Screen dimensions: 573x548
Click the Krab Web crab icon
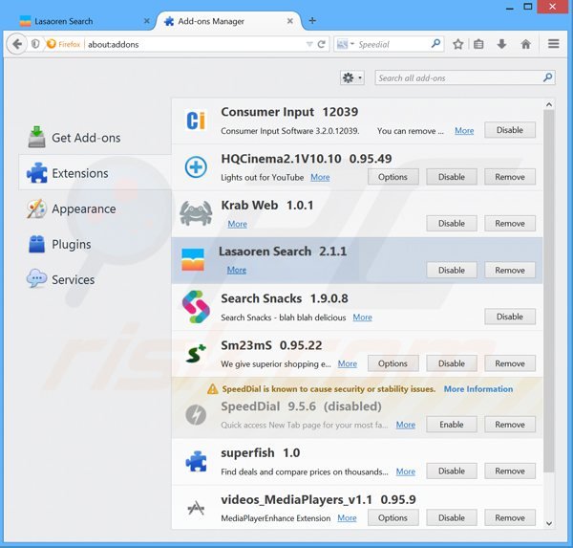pos(196,213)
